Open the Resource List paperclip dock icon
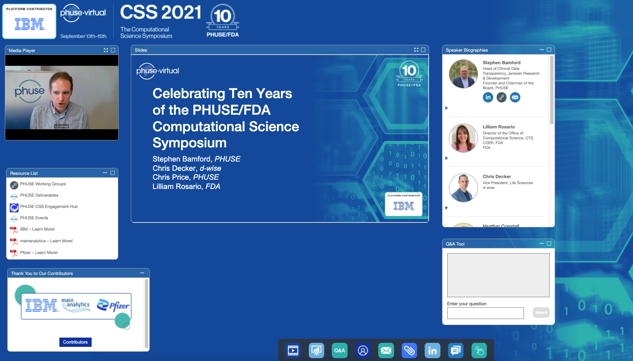 pos(409,351)
